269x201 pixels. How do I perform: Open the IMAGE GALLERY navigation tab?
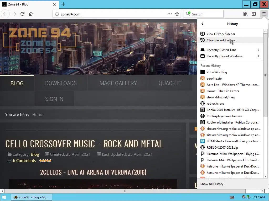click(x=118, y=83)
